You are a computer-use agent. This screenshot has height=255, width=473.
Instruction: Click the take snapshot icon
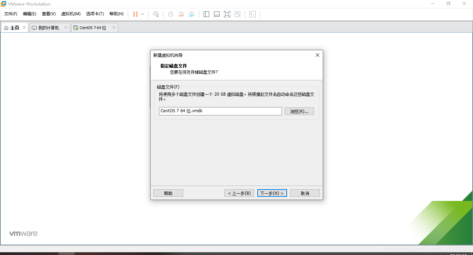point(171,14)
